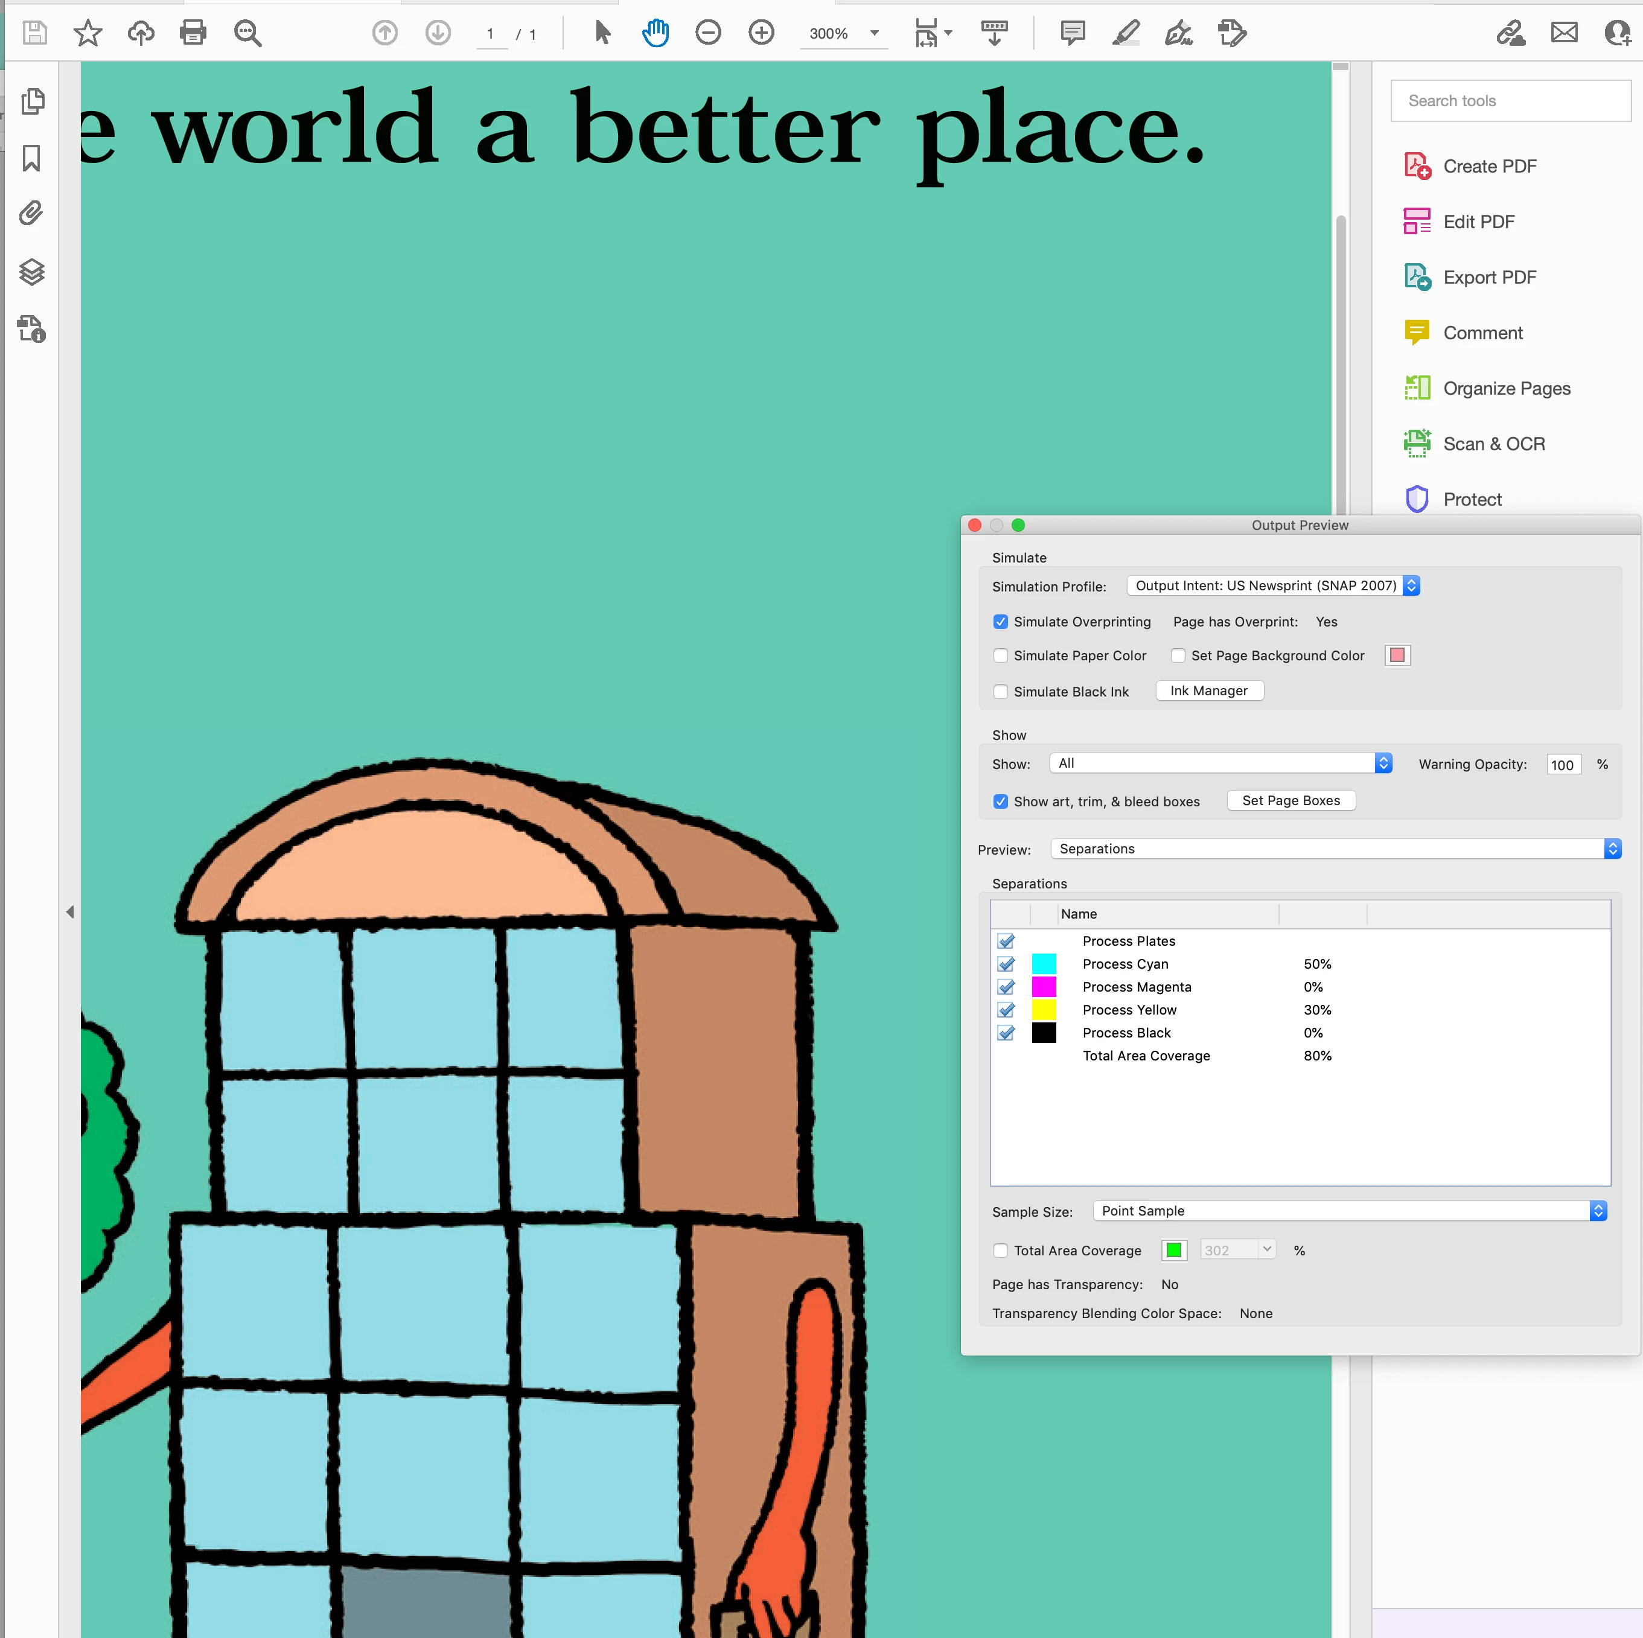Image resolution: width=1643 pixels, height=1638 pixels.
Task: Click the Ink Manager button
Action: click(1208, 690)
